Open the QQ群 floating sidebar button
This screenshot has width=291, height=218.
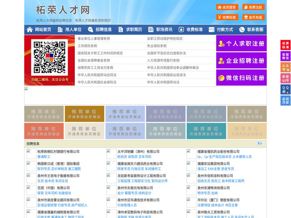pyautogui.click(x=285, y=90)
